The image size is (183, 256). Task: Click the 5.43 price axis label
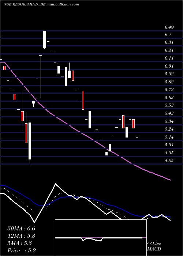point(169,113)
